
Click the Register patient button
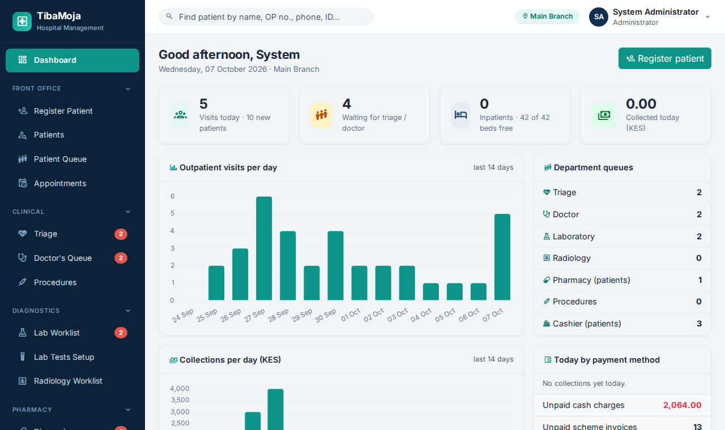point(665,58)
